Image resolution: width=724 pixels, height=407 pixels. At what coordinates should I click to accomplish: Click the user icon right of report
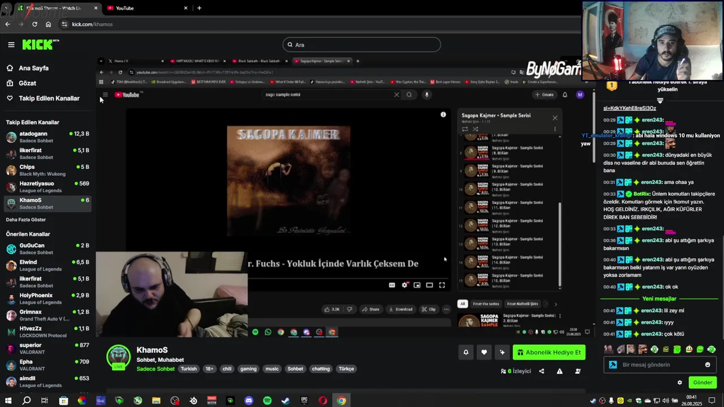pyautogui.click(x=578, y=371)
